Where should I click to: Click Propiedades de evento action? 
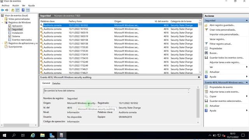[x=221, y=87]
